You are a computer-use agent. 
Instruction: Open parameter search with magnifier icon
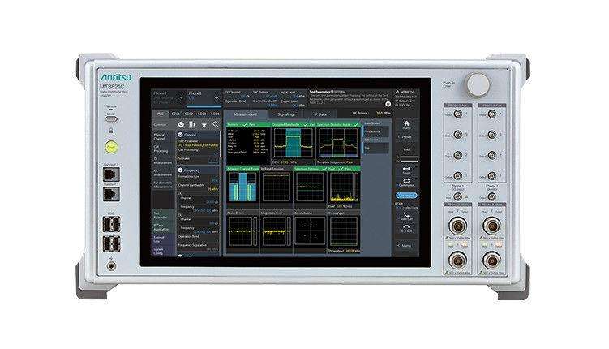[x=216, y=124]
